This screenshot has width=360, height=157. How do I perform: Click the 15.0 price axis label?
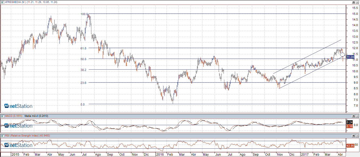[x=355, y=13]
